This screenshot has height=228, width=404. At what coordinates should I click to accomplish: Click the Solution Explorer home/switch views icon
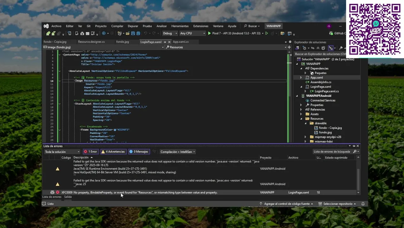coord(297,48)
